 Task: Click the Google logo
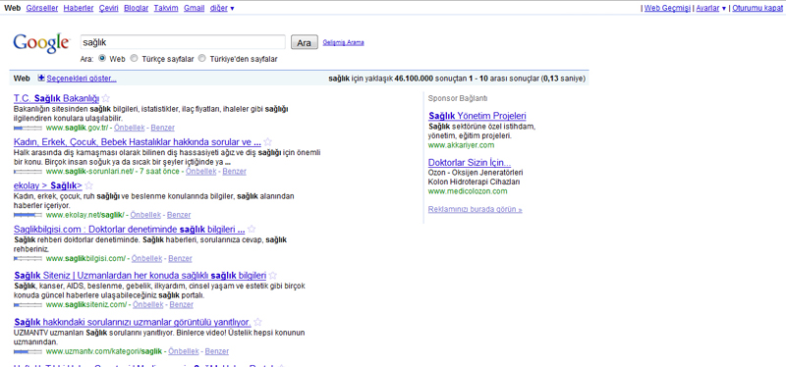[x=41, y=43]
